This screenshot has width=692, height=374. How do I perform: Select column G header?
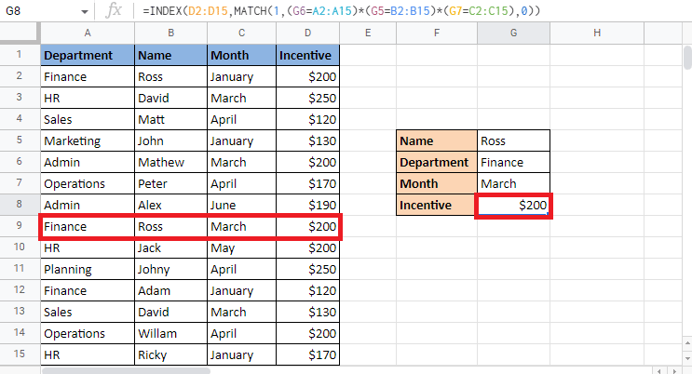pyautogui.click(x=513, y=33)
